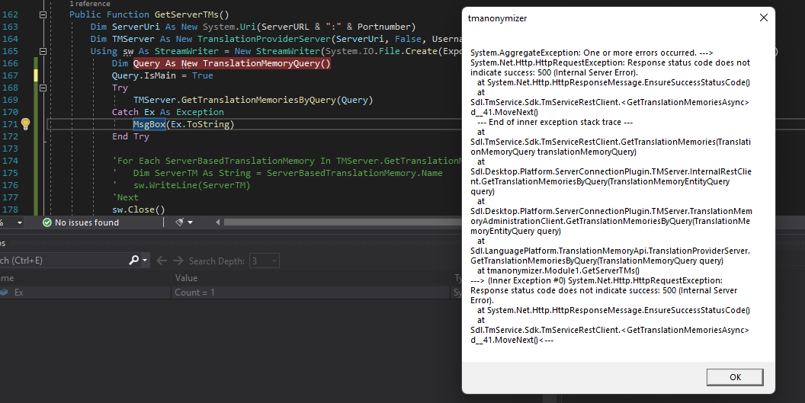Click 'at tmanonymizer.Module1.GetServerTMs()' line in dialog
Screen dimensions: 805x403
[558, 270]
